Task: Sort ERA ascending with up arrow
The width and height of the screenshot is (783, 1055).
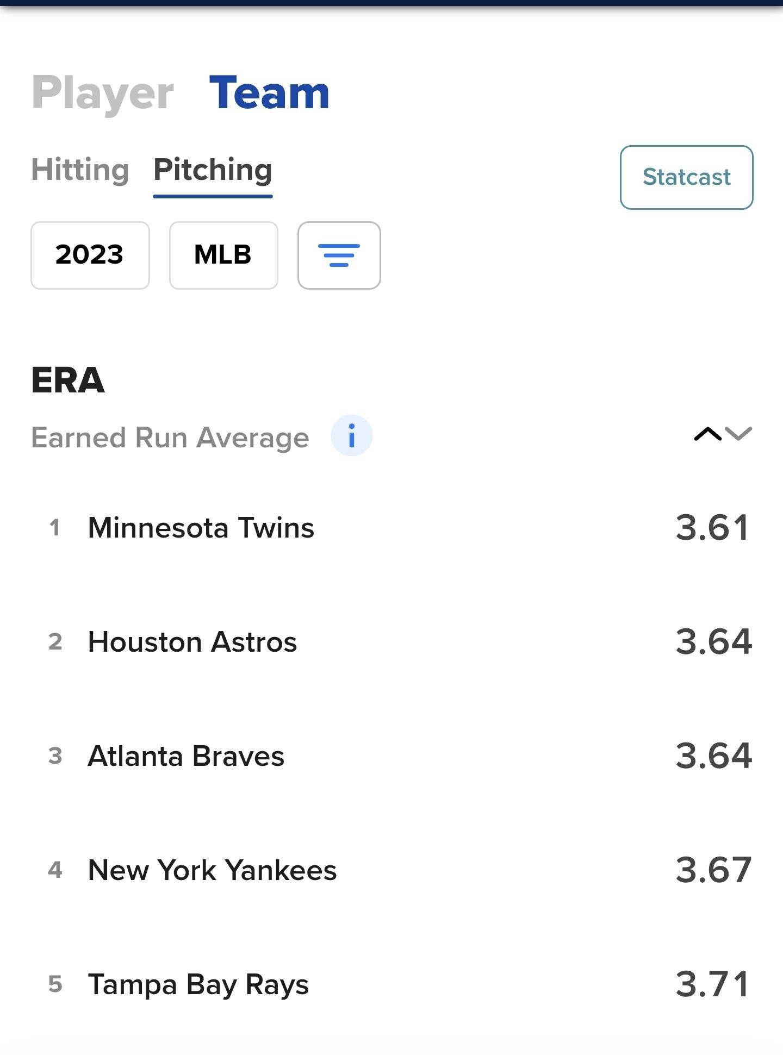Action: 707,434
